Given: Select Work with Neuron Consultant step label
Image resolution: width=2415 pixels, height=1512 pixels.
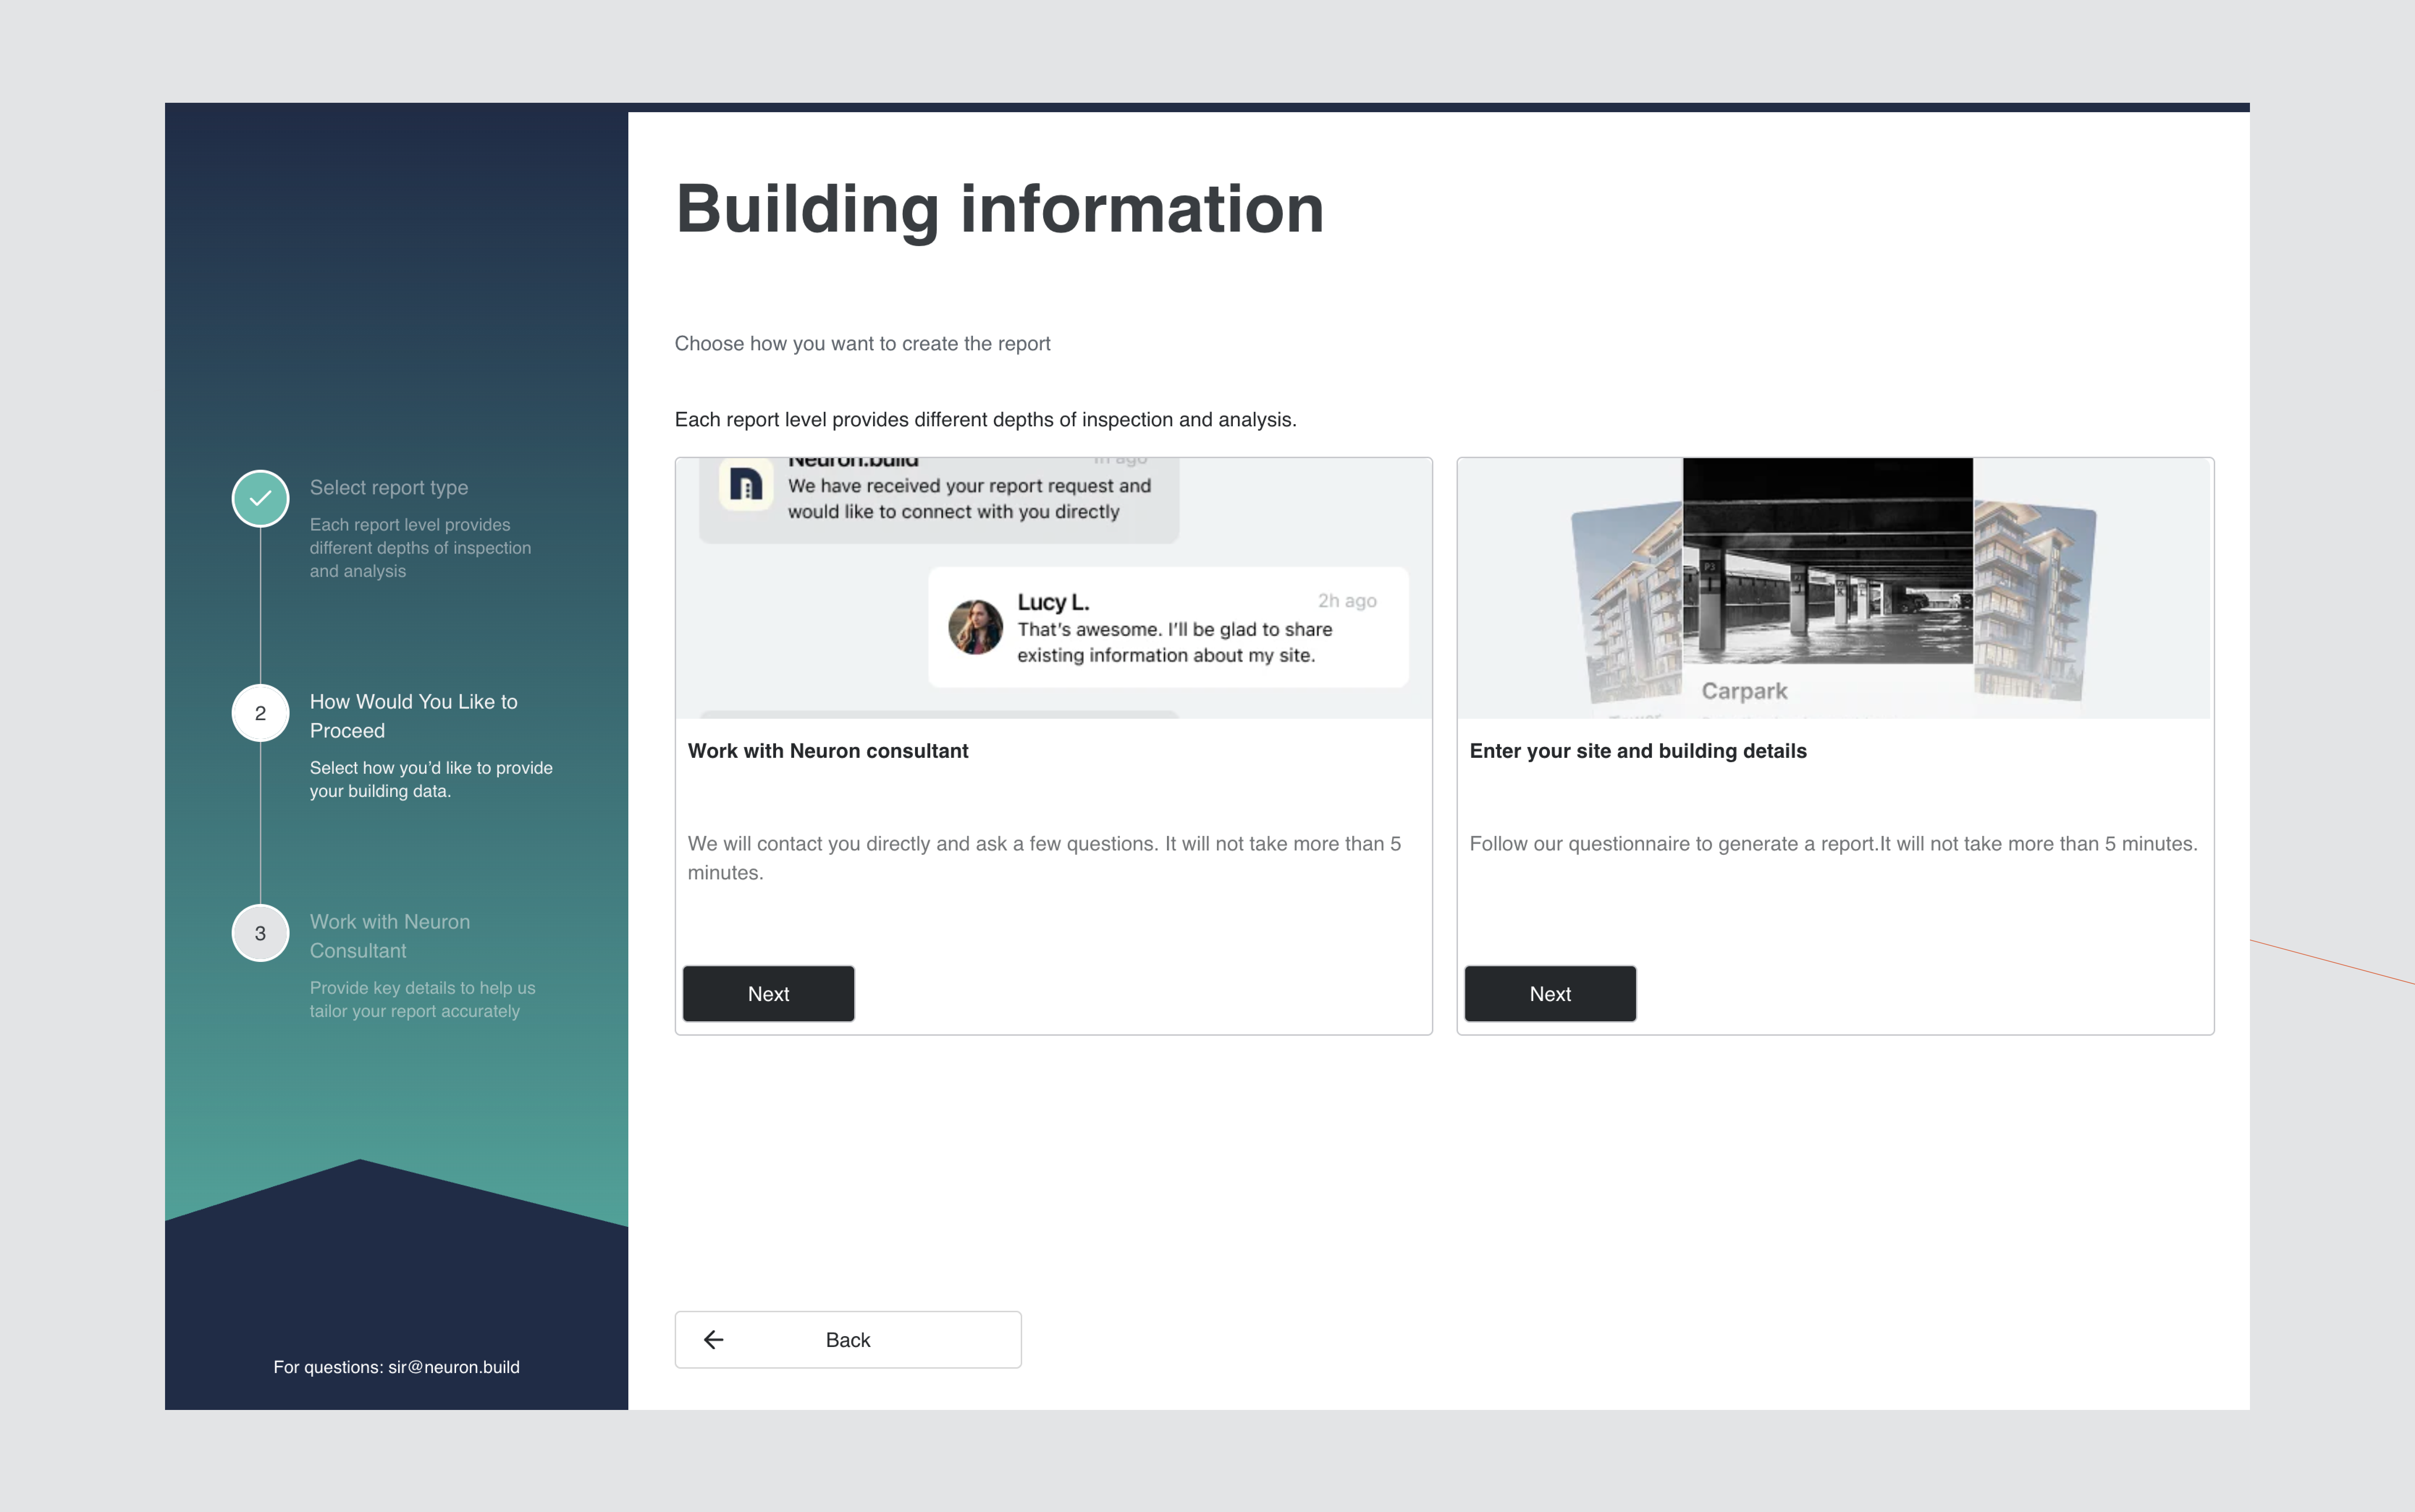Looking at the screenshot, I should tap(389, 936).
